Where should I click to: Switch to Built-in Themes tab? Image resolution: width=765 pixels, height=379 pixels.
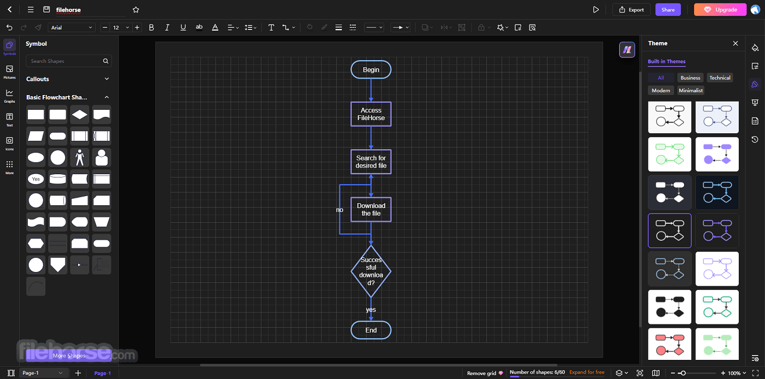click(666, 62)
